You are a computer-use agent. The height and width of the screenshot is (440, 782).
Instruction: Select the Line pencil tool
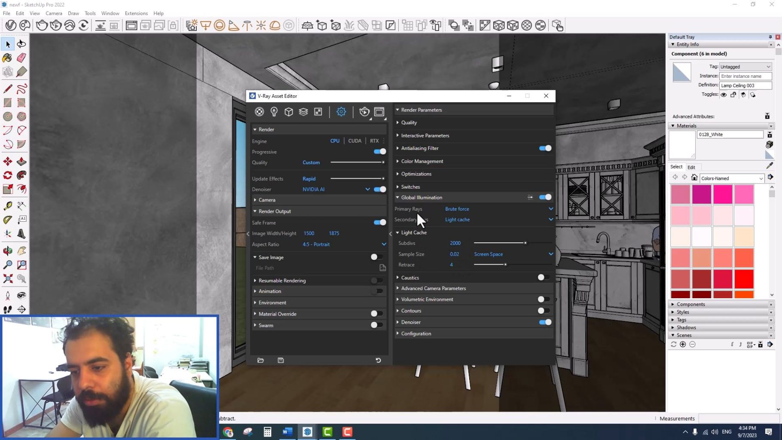[8, 89]
